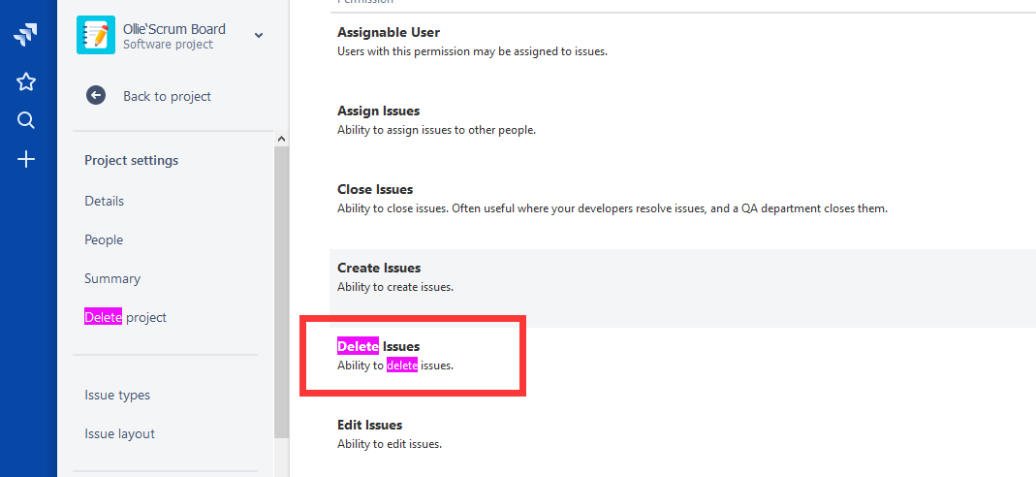Click the plus create icon
1036x477 pixels.
click(x=26, y=159)
